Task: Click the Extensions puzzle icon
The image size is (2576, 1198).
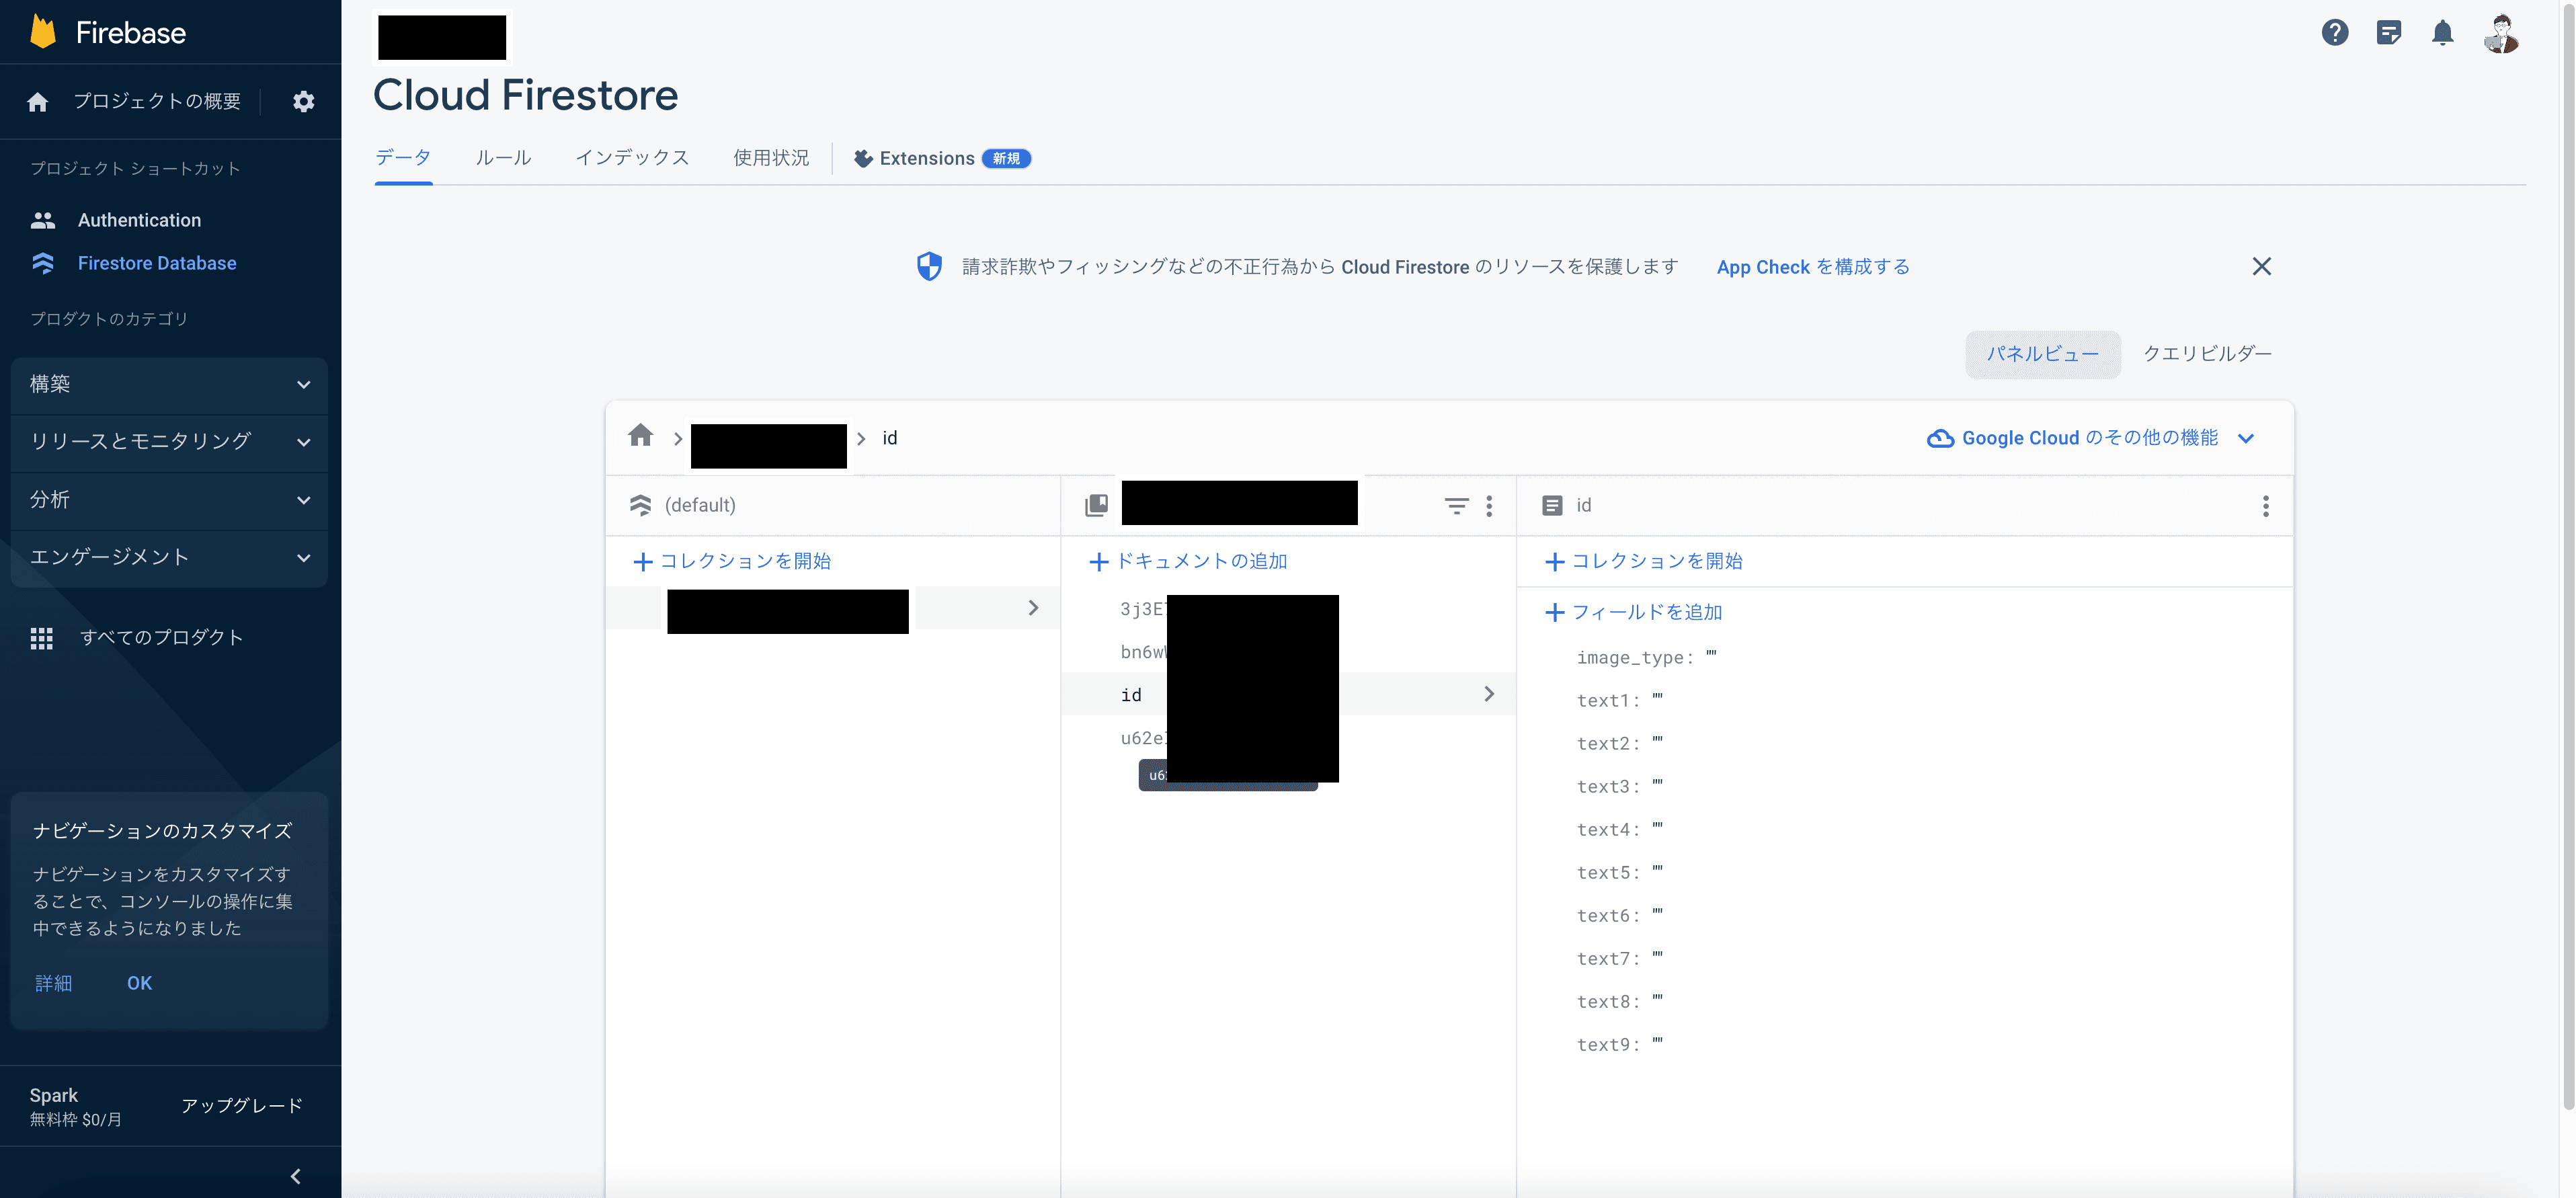Action: (x=863, y=158)
